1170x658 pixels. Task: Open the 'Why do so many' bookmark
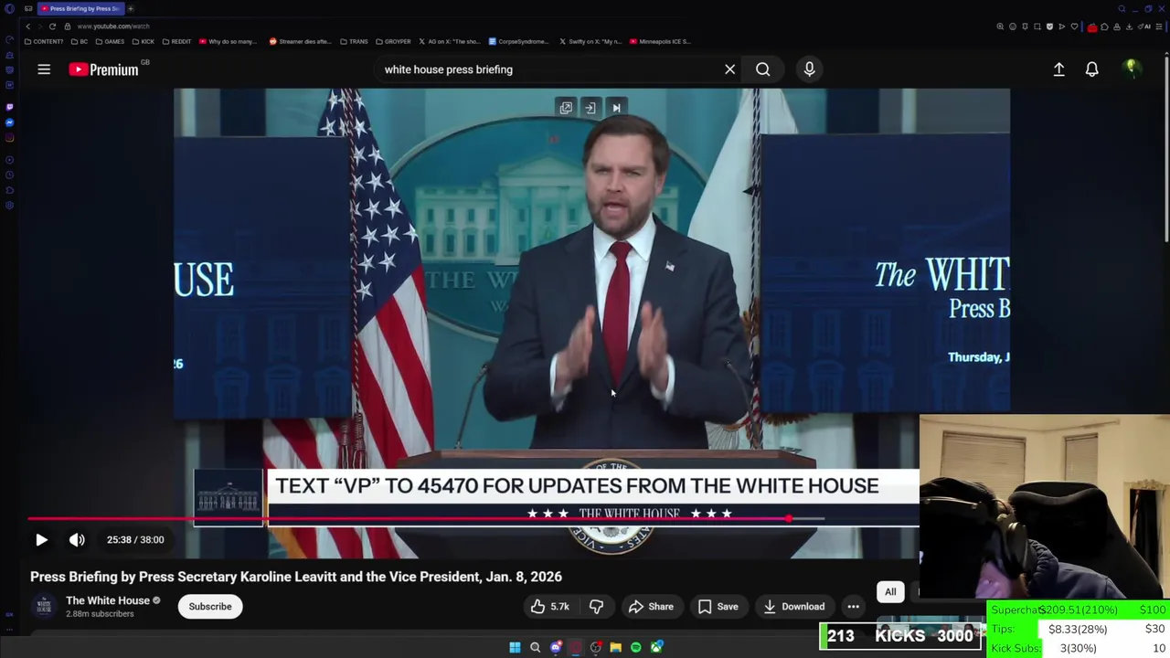coord(228,41)
